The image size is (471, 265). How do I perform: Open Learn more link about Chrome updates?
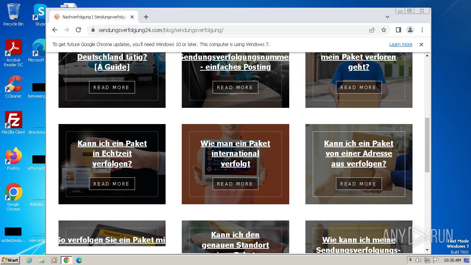coord(401,45)
